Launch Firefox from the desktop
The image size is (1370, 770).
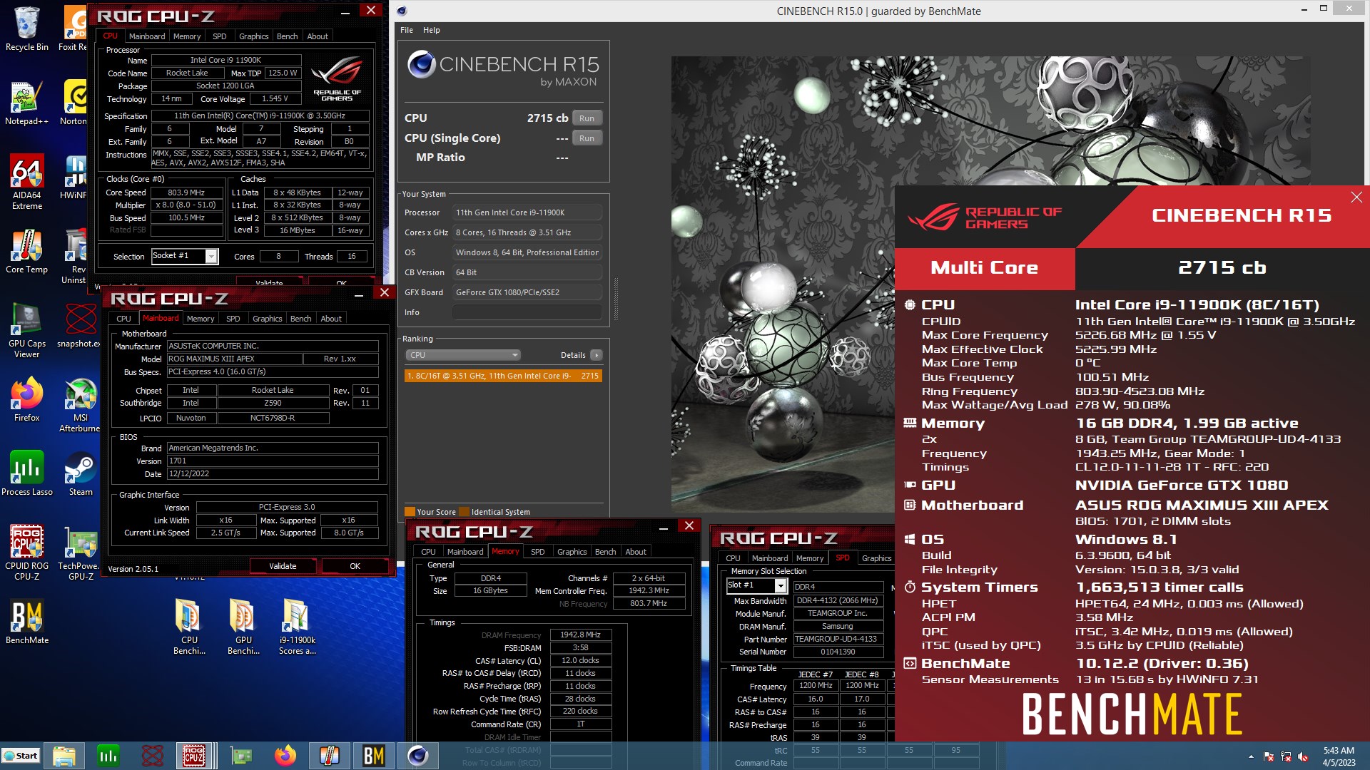pyautogui.click(x=26, y=400)
